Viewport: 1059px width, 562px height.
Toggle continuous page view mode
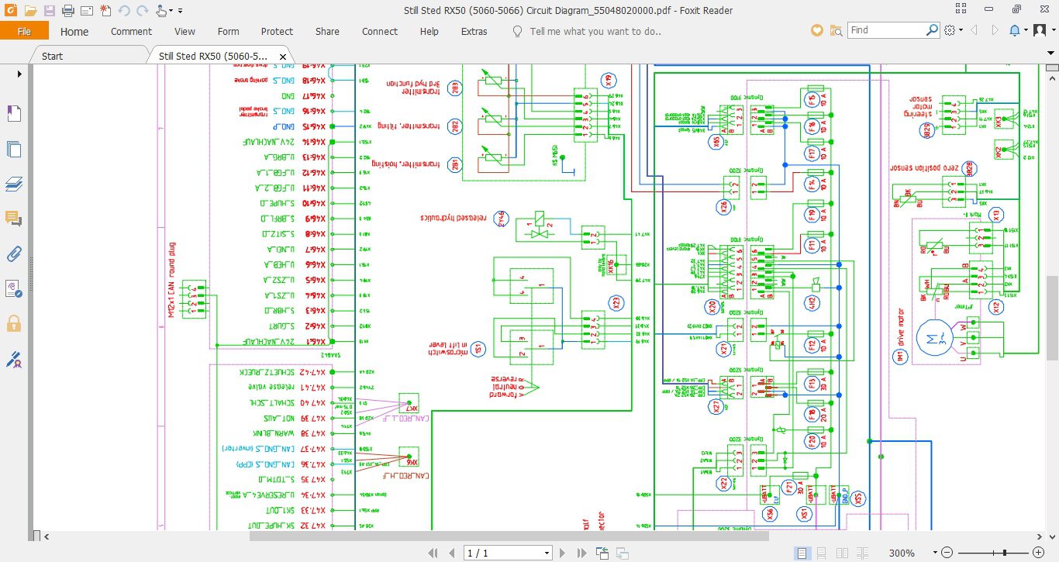click(x=819, y=553)
